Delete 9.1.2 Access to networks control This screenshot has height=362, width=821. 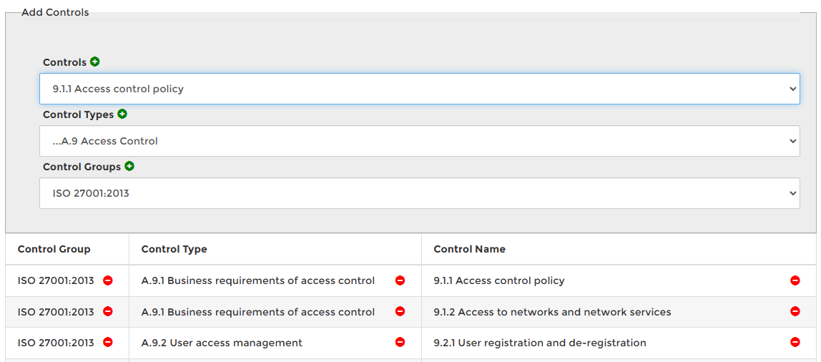click(x=795, y=311)
